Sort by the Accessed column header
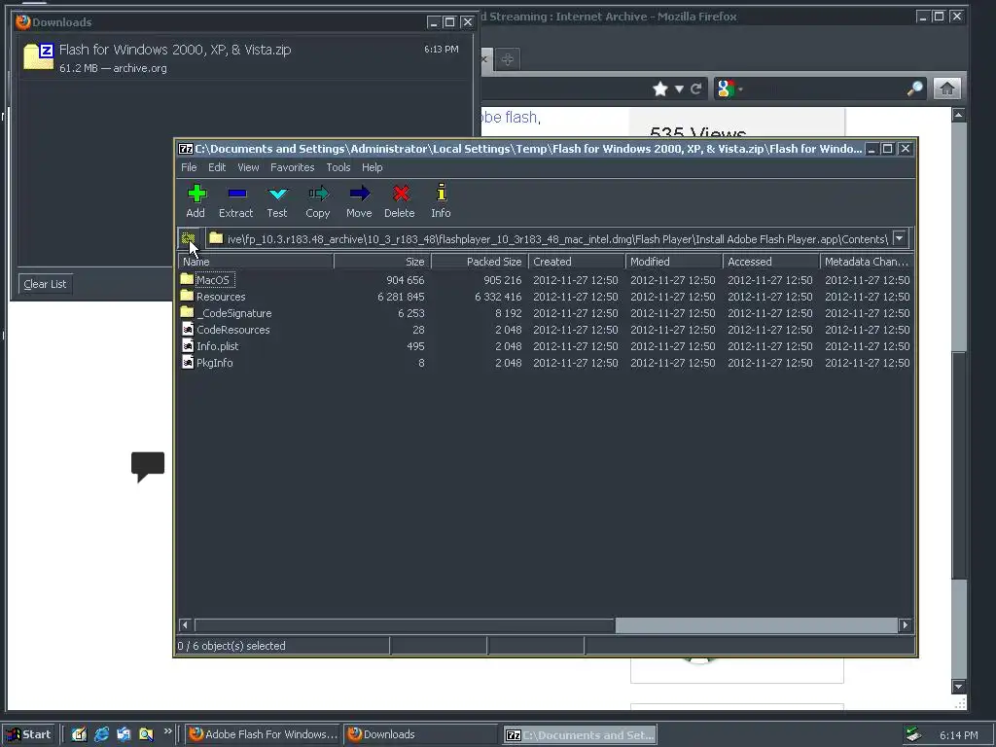 tap(771, 262)
